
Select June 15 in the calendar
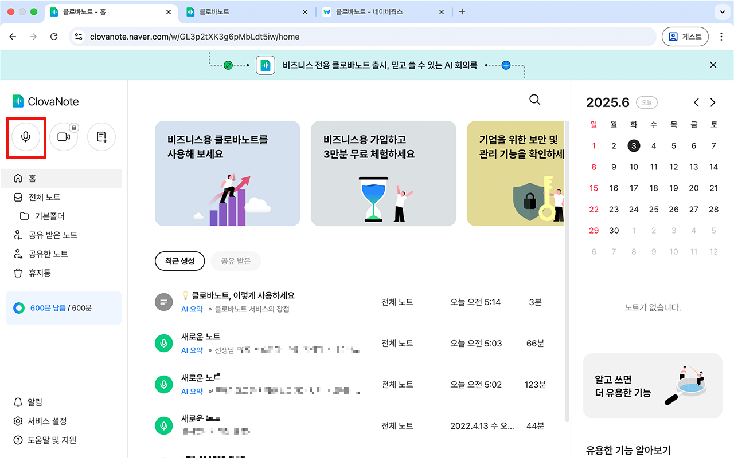(594, 188)
